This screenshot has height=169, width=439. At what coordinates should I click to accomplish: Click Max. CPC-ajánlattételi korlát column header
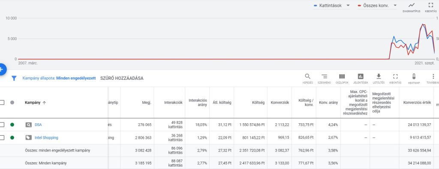355,102
